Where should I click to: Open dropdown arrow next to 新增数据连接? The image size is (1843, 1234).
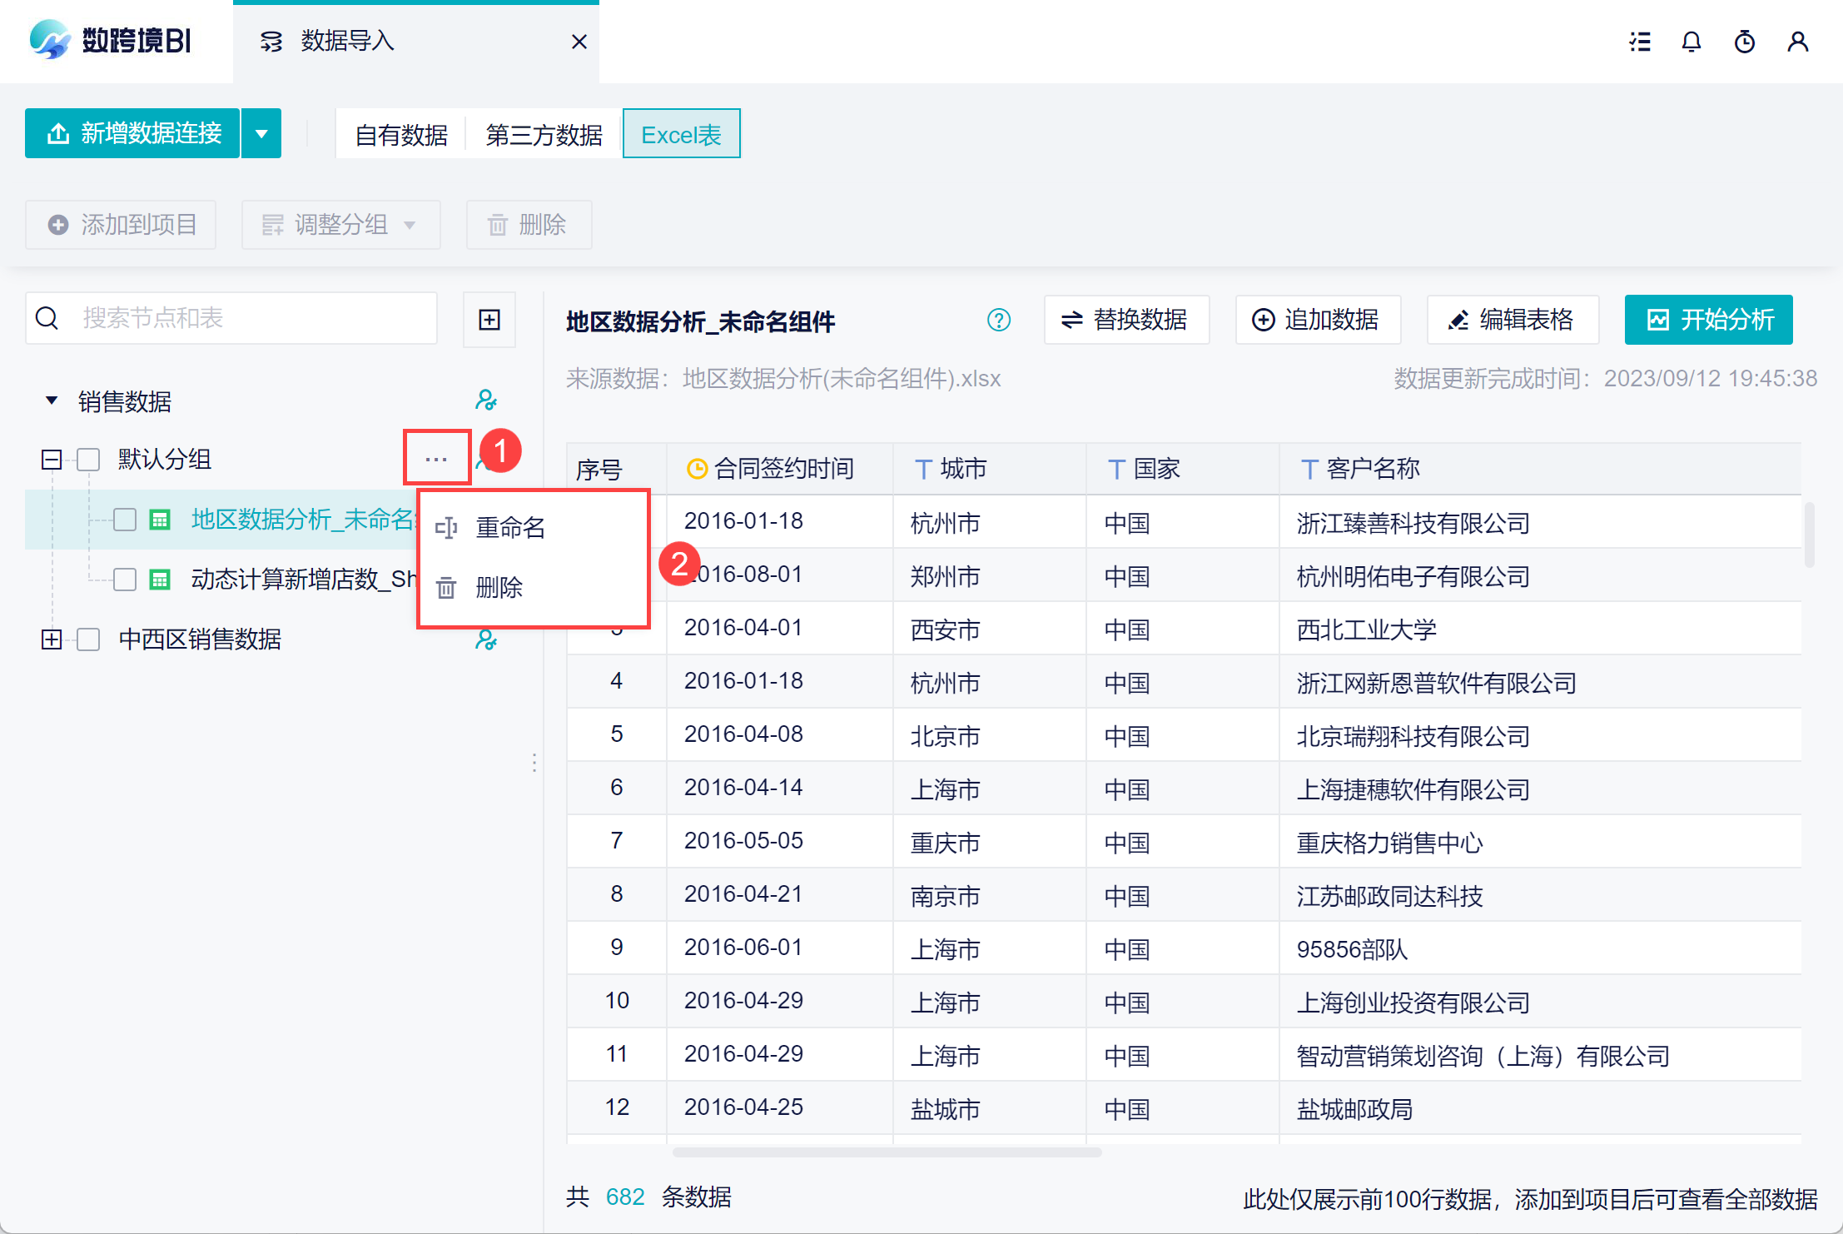261,133
